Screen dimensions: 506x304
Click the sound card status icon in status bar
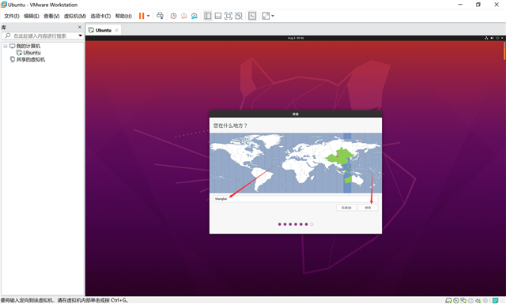pyautogui.click(x=478, y=301)
